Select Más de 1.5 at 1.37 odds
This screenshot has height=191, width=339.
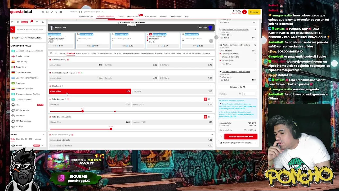90,105
